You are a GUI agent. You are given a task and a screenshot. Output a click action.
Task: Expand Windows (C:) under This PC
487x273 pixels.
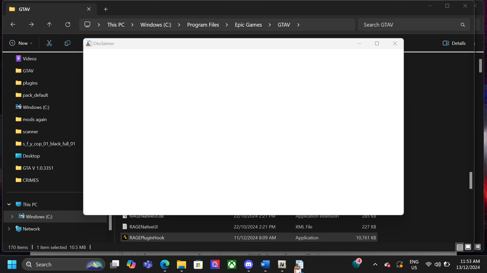tap(12, 217)
